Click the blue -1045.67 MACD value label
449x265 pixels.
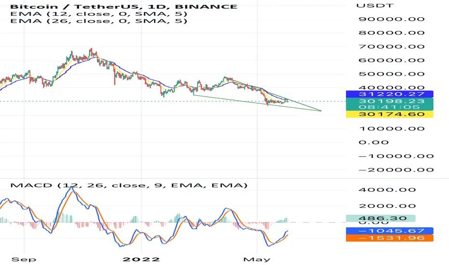pos(389,231)
